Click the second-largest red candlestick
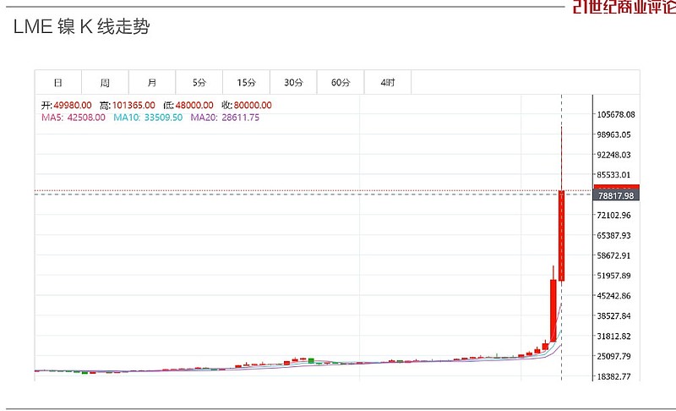 click(553, 310)
